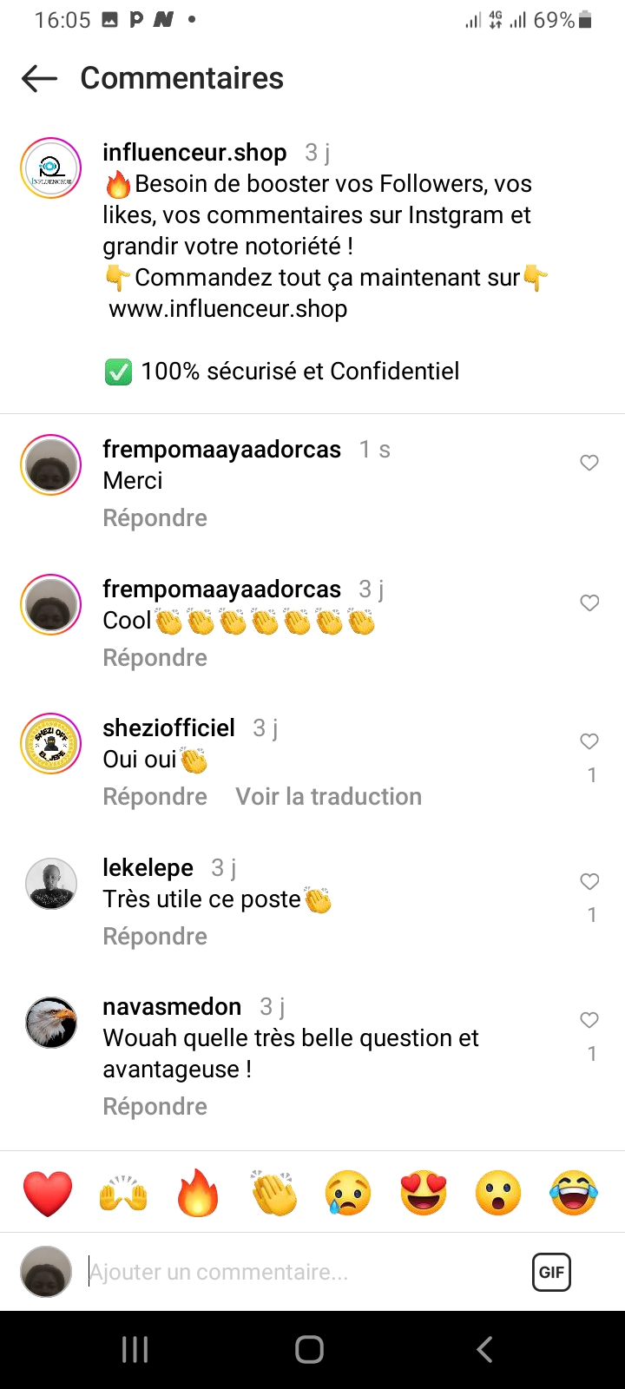The width and height of the screenshot is (625, 1389).
Task: Insert the raised hands emoji
Action: (123, 1193)
